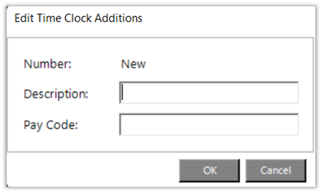This screenshot has width=322, height=193.
Task: Activate the field next to Pay Code
Action: tap(209, 125)
